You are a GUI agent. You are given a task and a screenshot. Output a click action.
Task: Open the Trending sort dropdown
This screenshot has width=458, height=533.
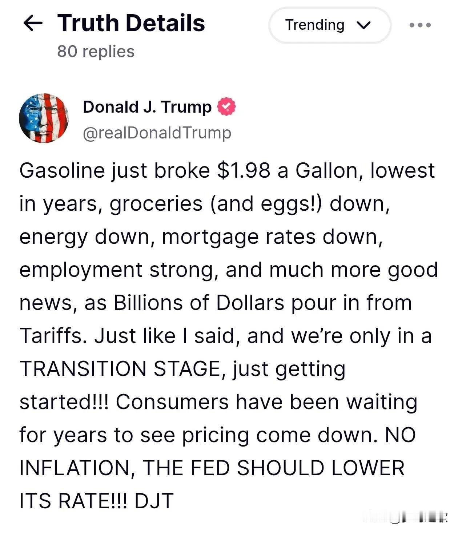coord(330,25)
